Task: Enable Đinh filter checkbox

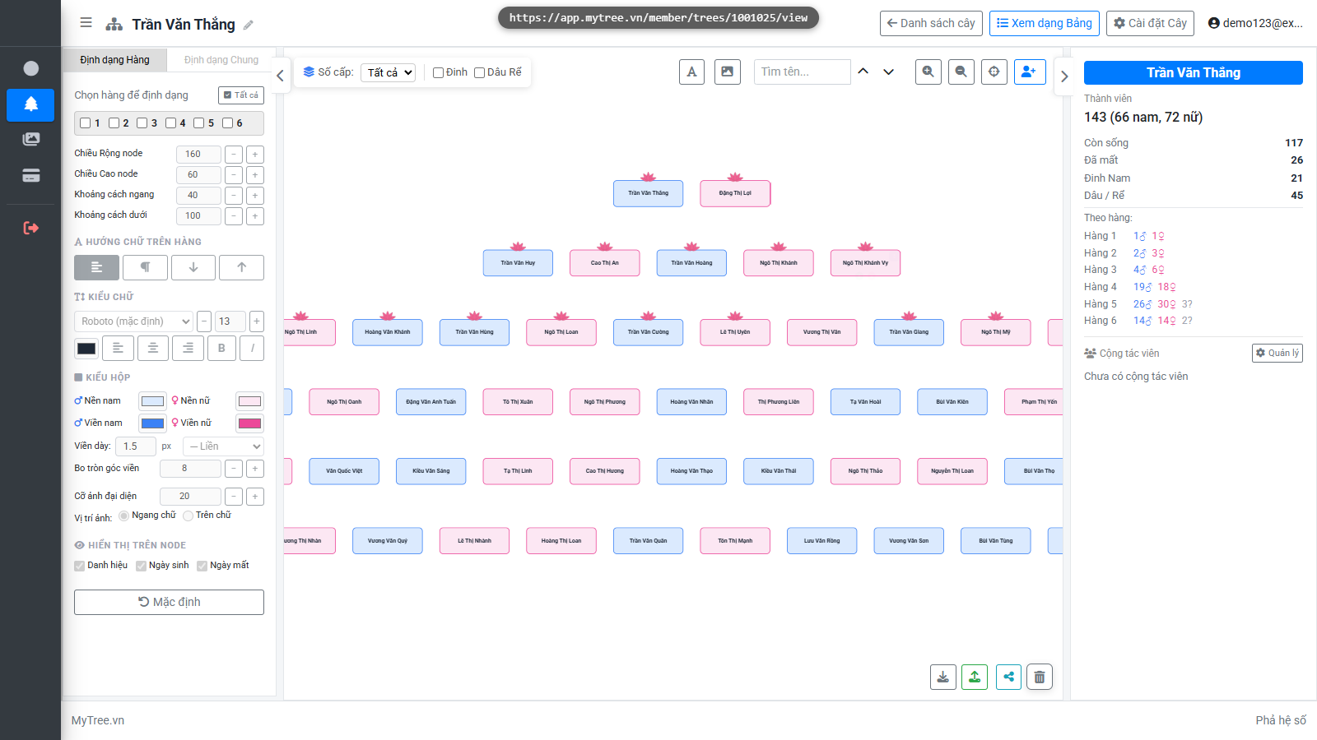Action: point(439,72)
